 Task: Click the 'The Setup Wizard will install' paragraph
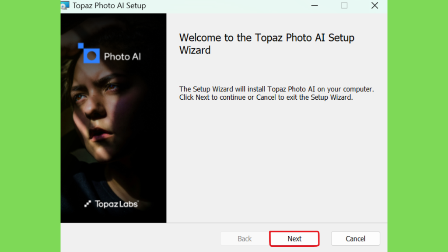276,93
